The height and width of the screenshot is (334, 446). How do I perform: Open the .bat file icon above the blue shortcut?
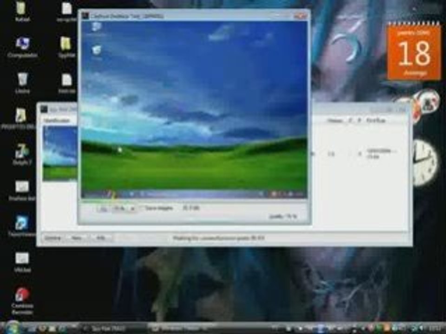22,190
